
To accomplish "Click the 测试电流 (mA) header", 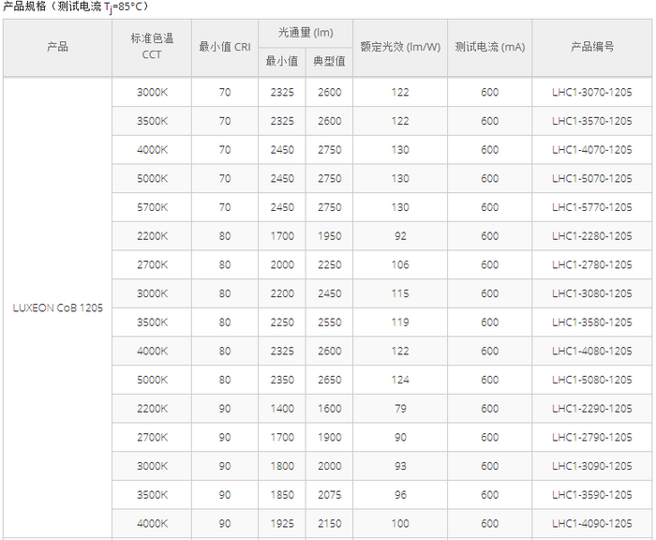I will point(490,47).
